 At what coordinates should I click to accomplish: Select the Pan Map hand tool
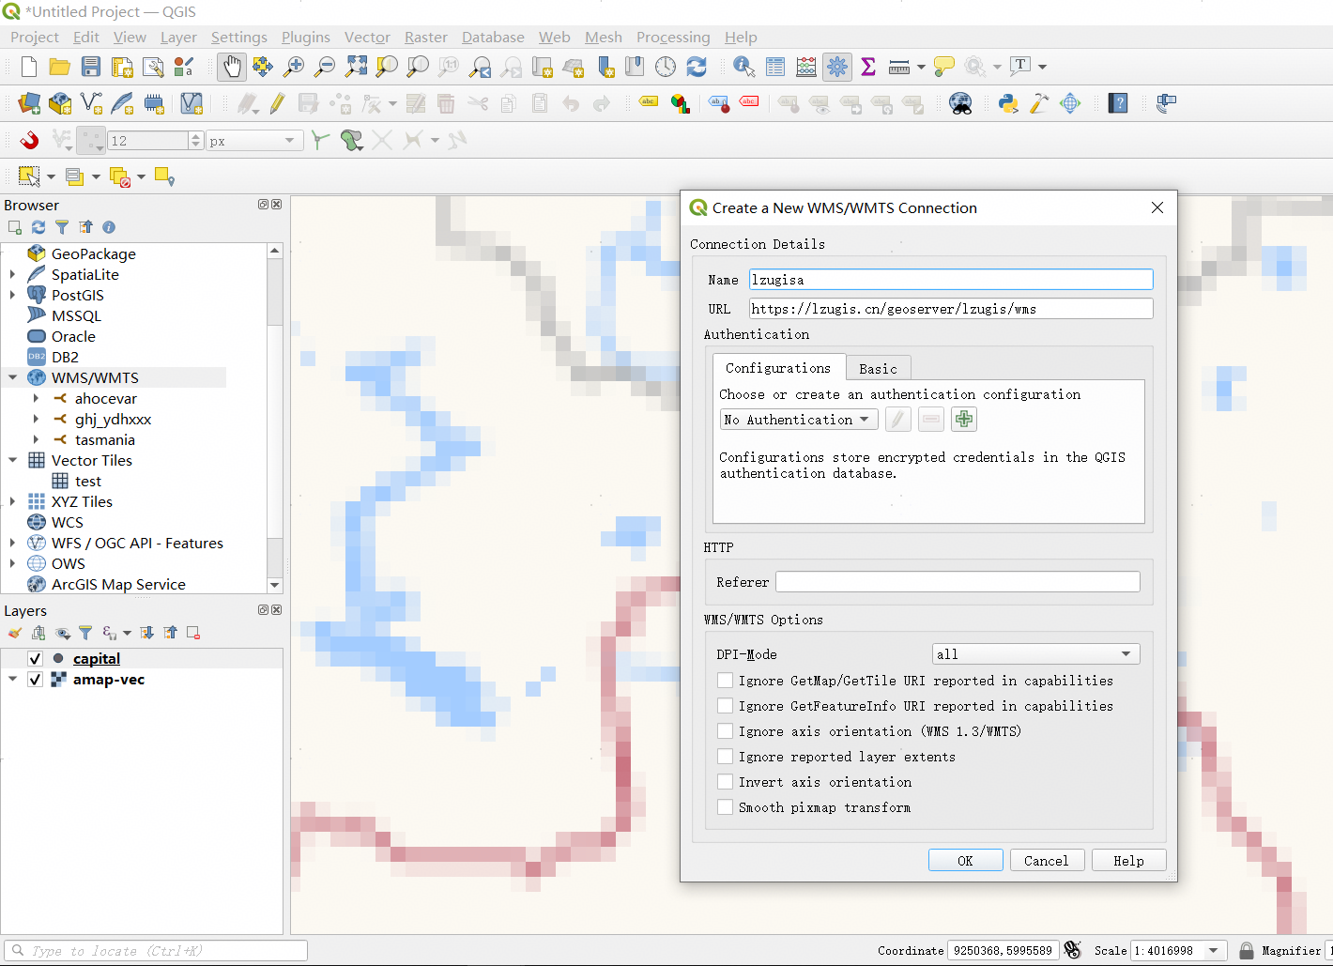231,67
